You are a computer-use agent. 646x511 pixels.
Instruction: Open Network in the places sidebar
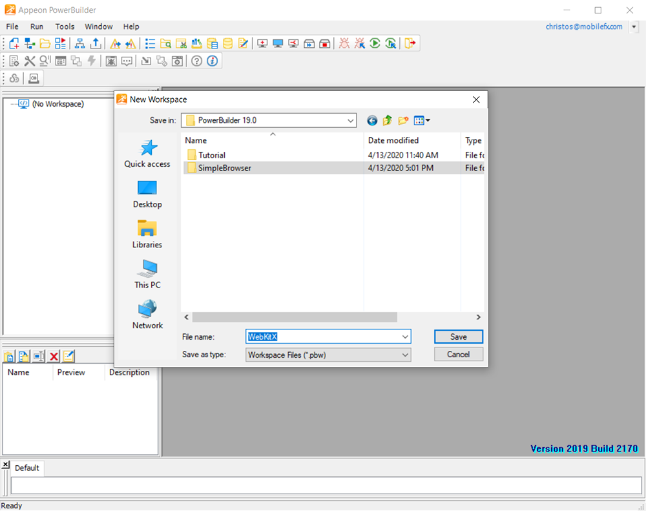click(x=147, y=315)
